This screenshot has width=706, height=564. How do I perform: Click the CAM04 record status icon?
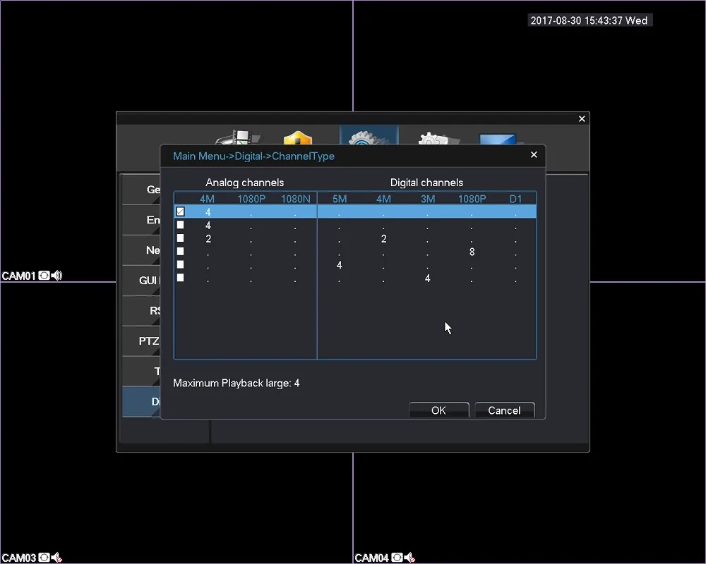coord(397,558)
